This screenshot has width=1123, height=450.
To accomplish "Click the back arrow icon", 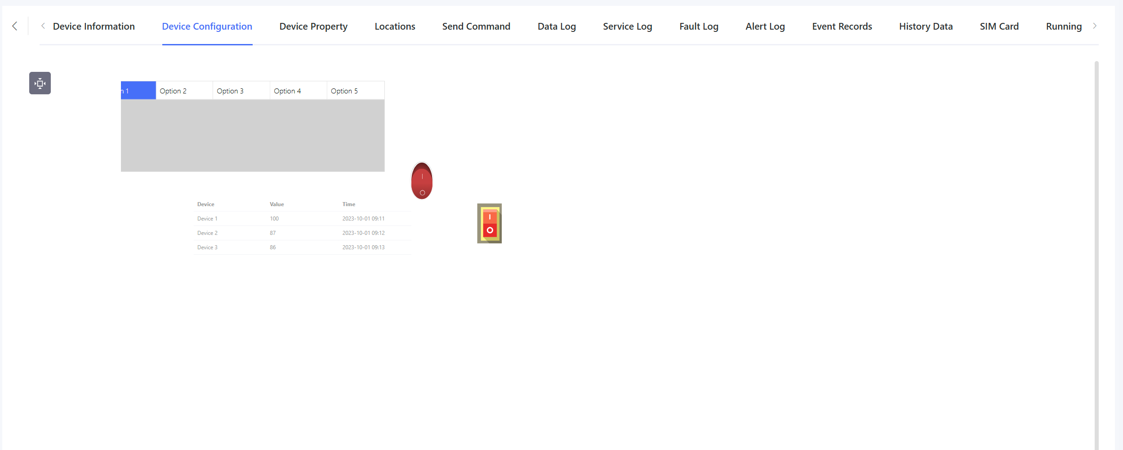I will coord(15,26).
